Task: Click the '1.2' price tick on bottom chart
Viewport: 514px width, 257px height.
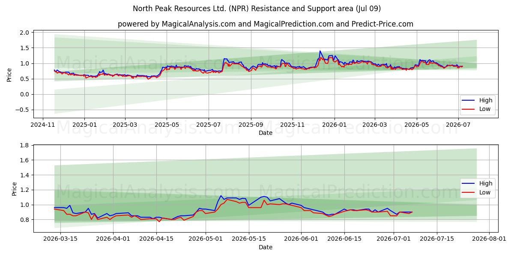Action: (x=25, y=190)
